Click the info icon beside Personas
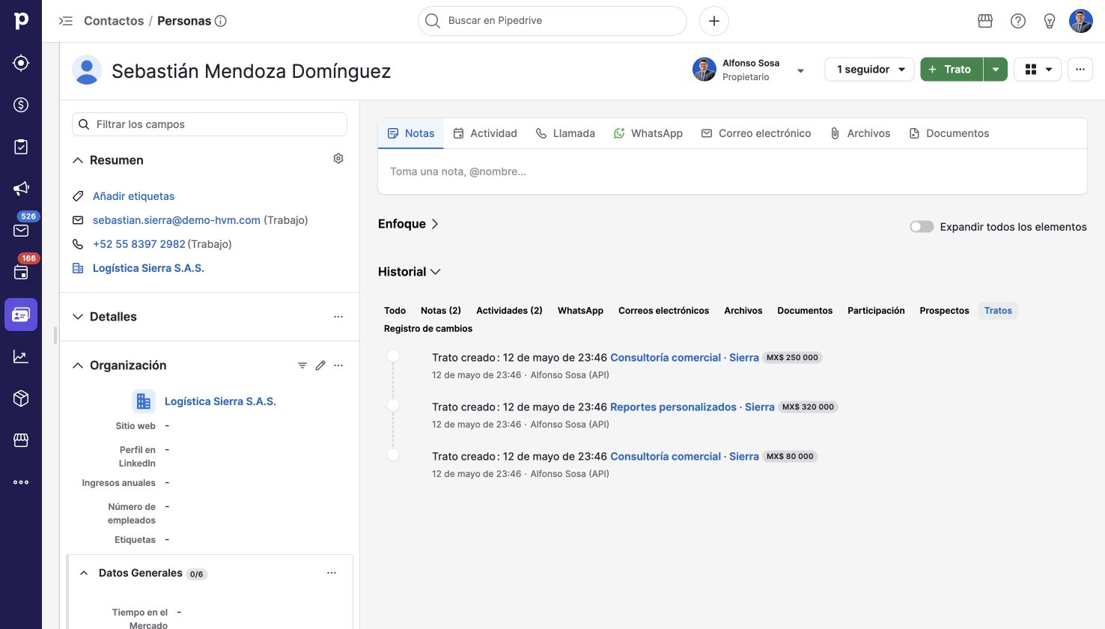1105x629 pixels. (221, 21)
